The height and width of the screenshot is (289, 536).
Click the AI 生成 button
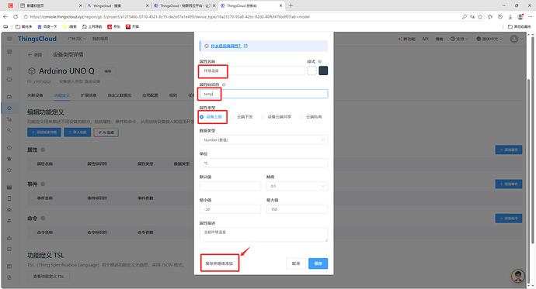coord(106,132)
